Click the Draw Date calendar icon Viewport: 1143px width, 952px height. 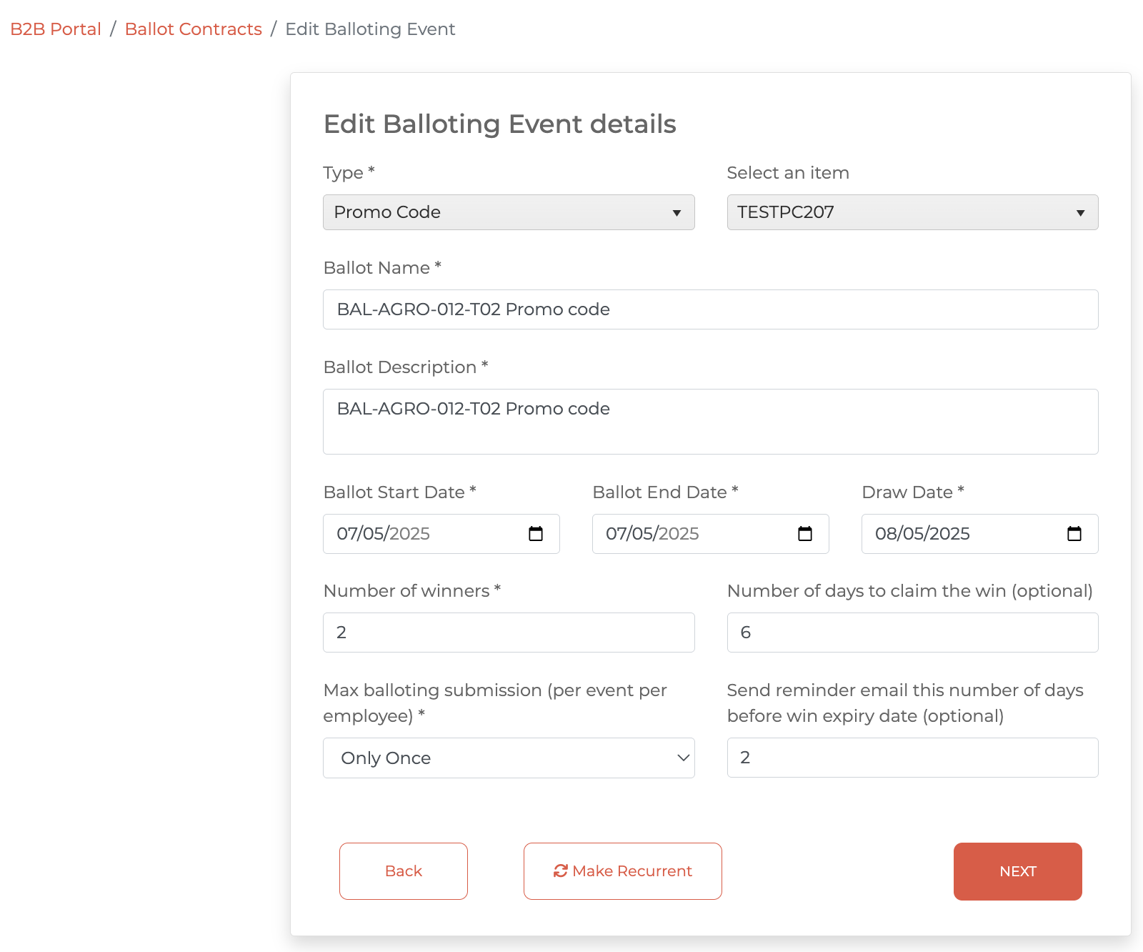[x=1074, y=534]
